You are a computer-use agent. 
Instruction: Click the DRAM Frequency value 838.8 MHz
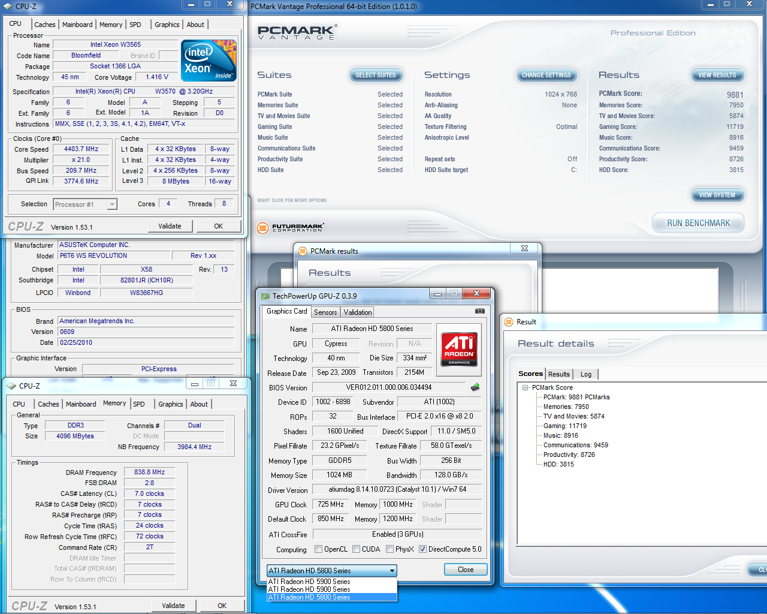[x=149, y=472]
